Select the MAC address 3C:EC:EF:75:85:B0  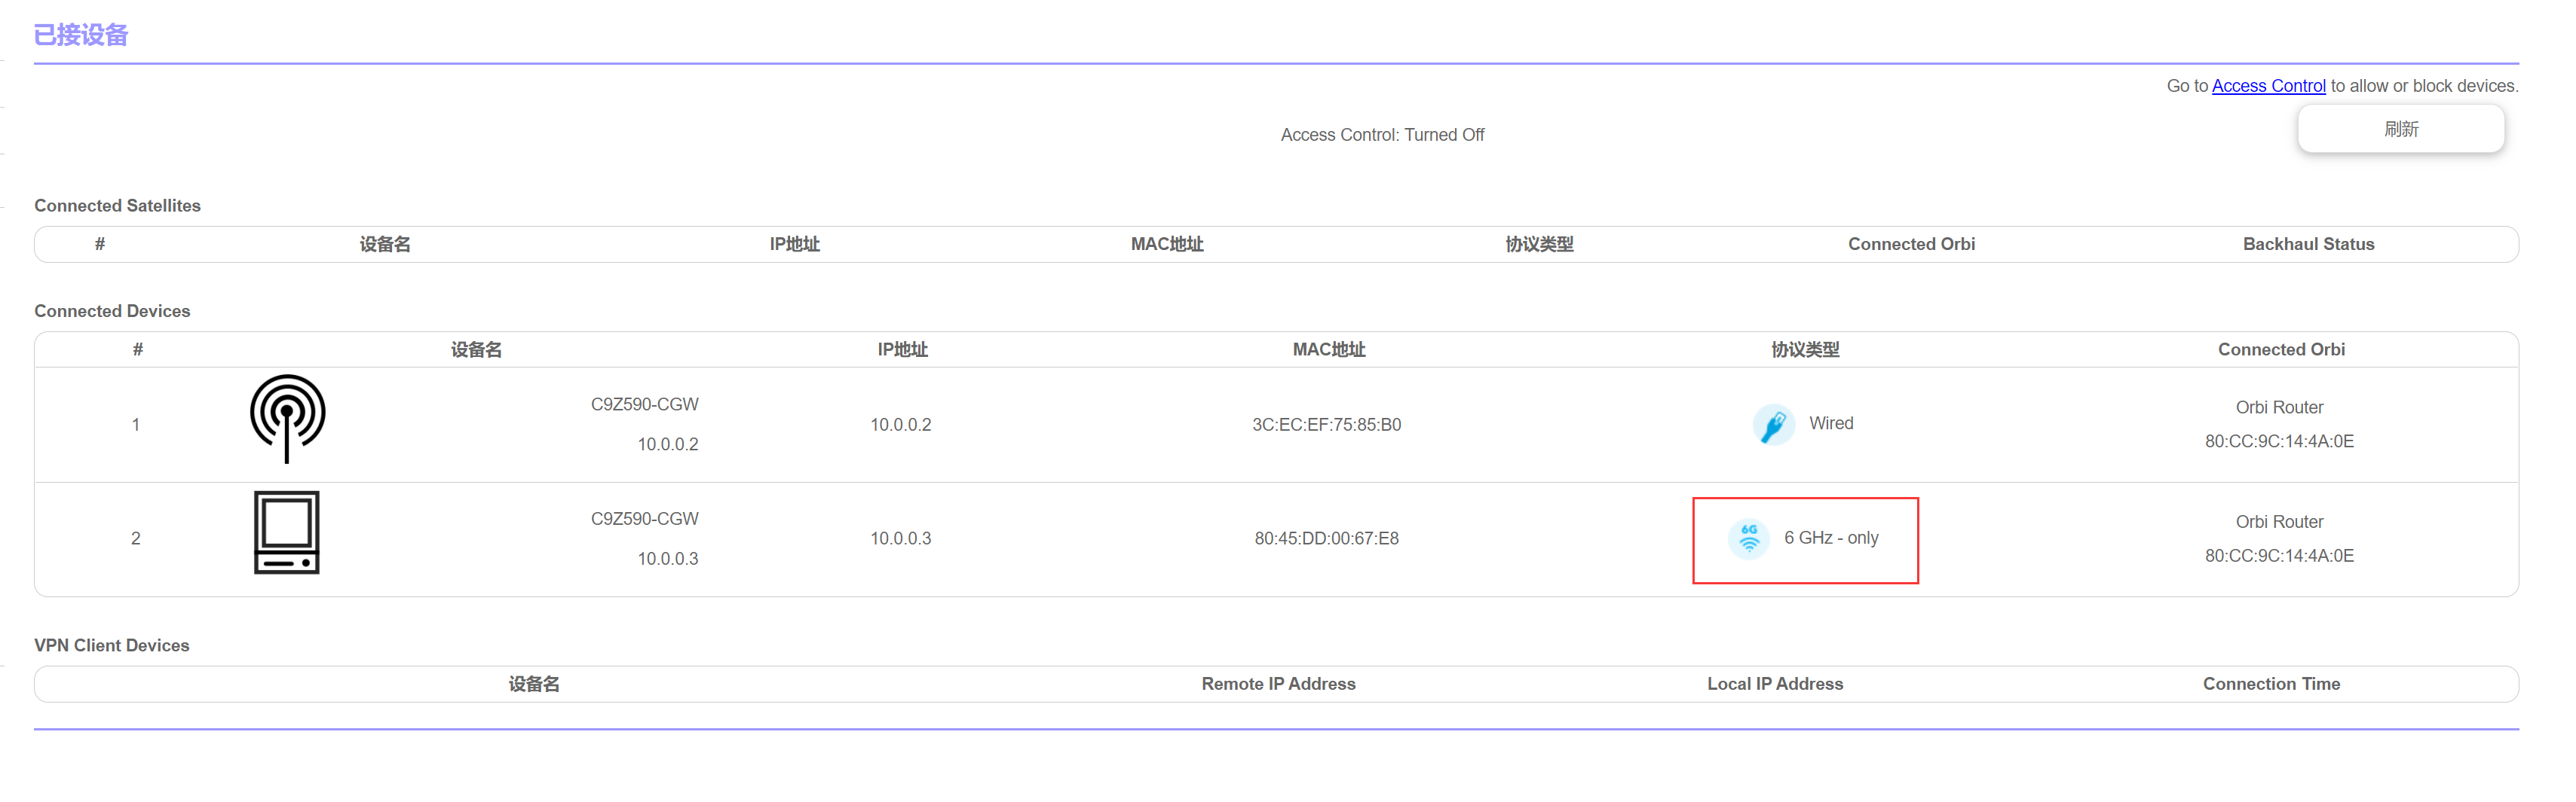1326,425
